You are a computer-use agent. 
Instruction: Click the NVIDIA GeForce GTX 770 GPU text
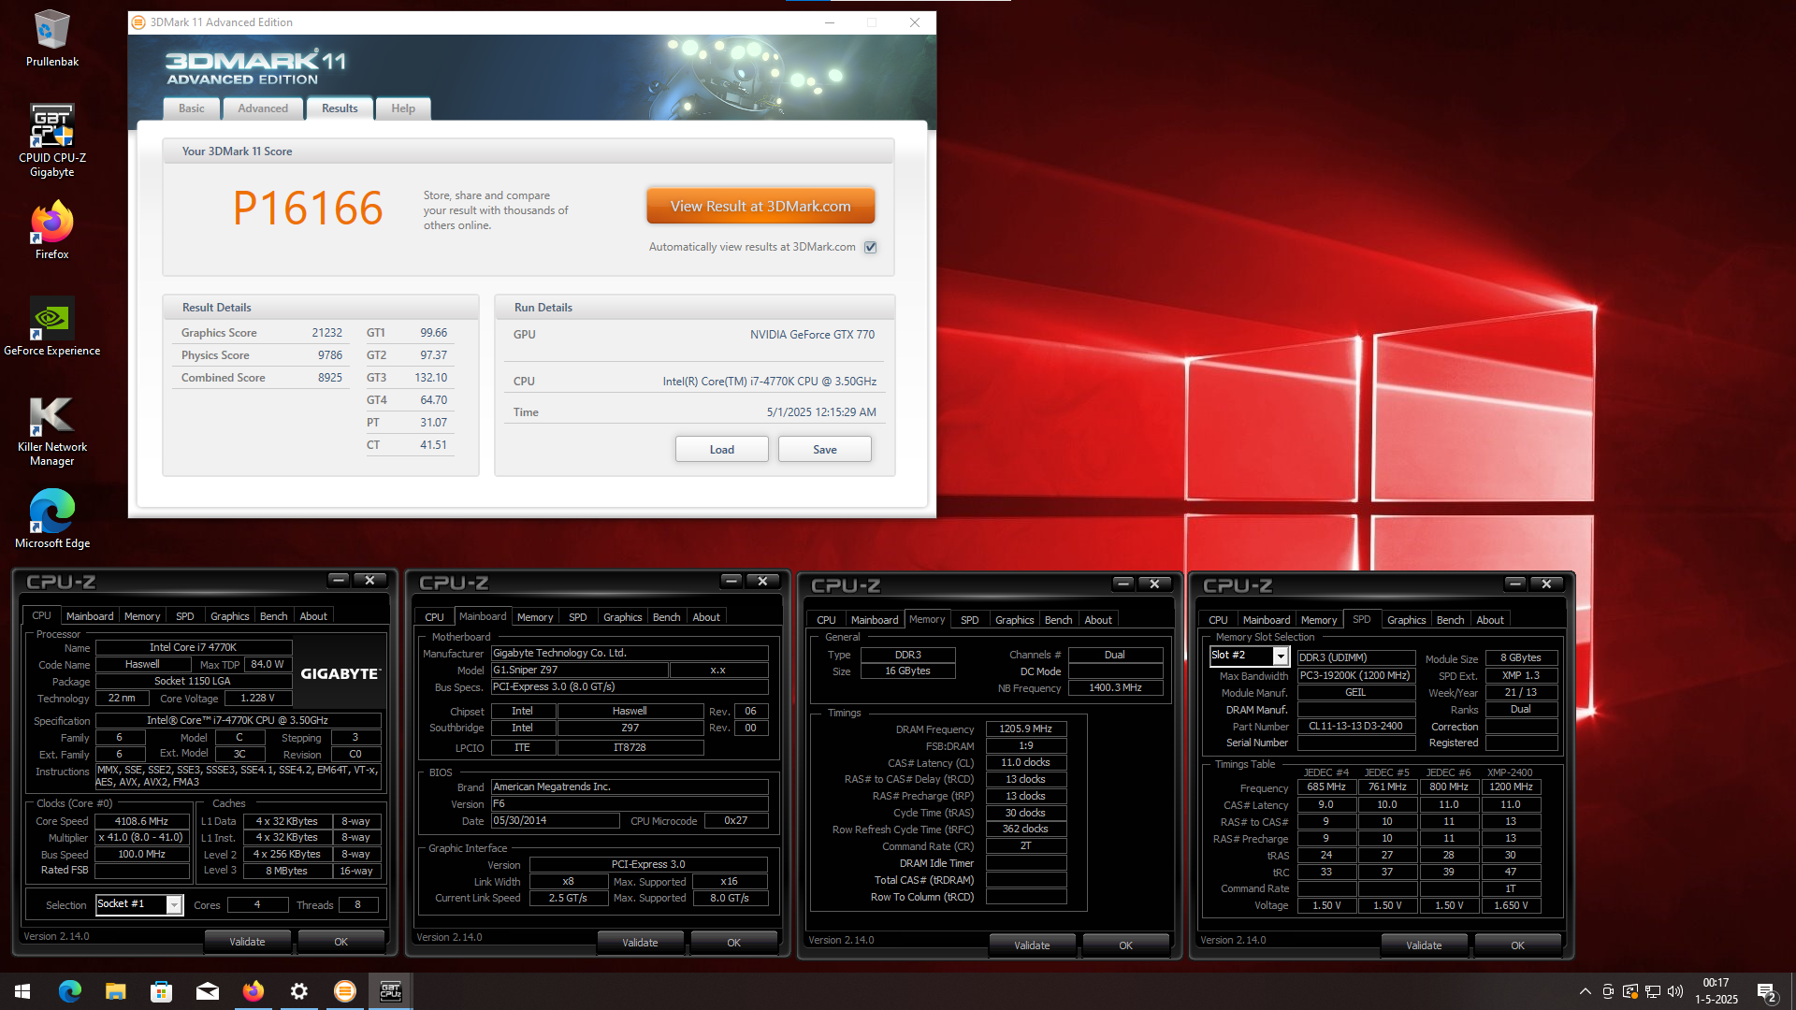(x=812, y=335)
